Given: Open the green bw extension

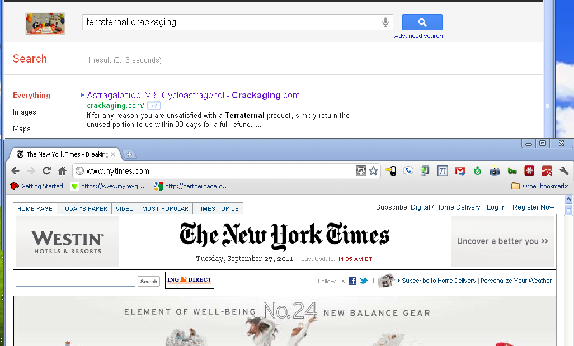Looking at the screenshot, I should click(512, 171).
